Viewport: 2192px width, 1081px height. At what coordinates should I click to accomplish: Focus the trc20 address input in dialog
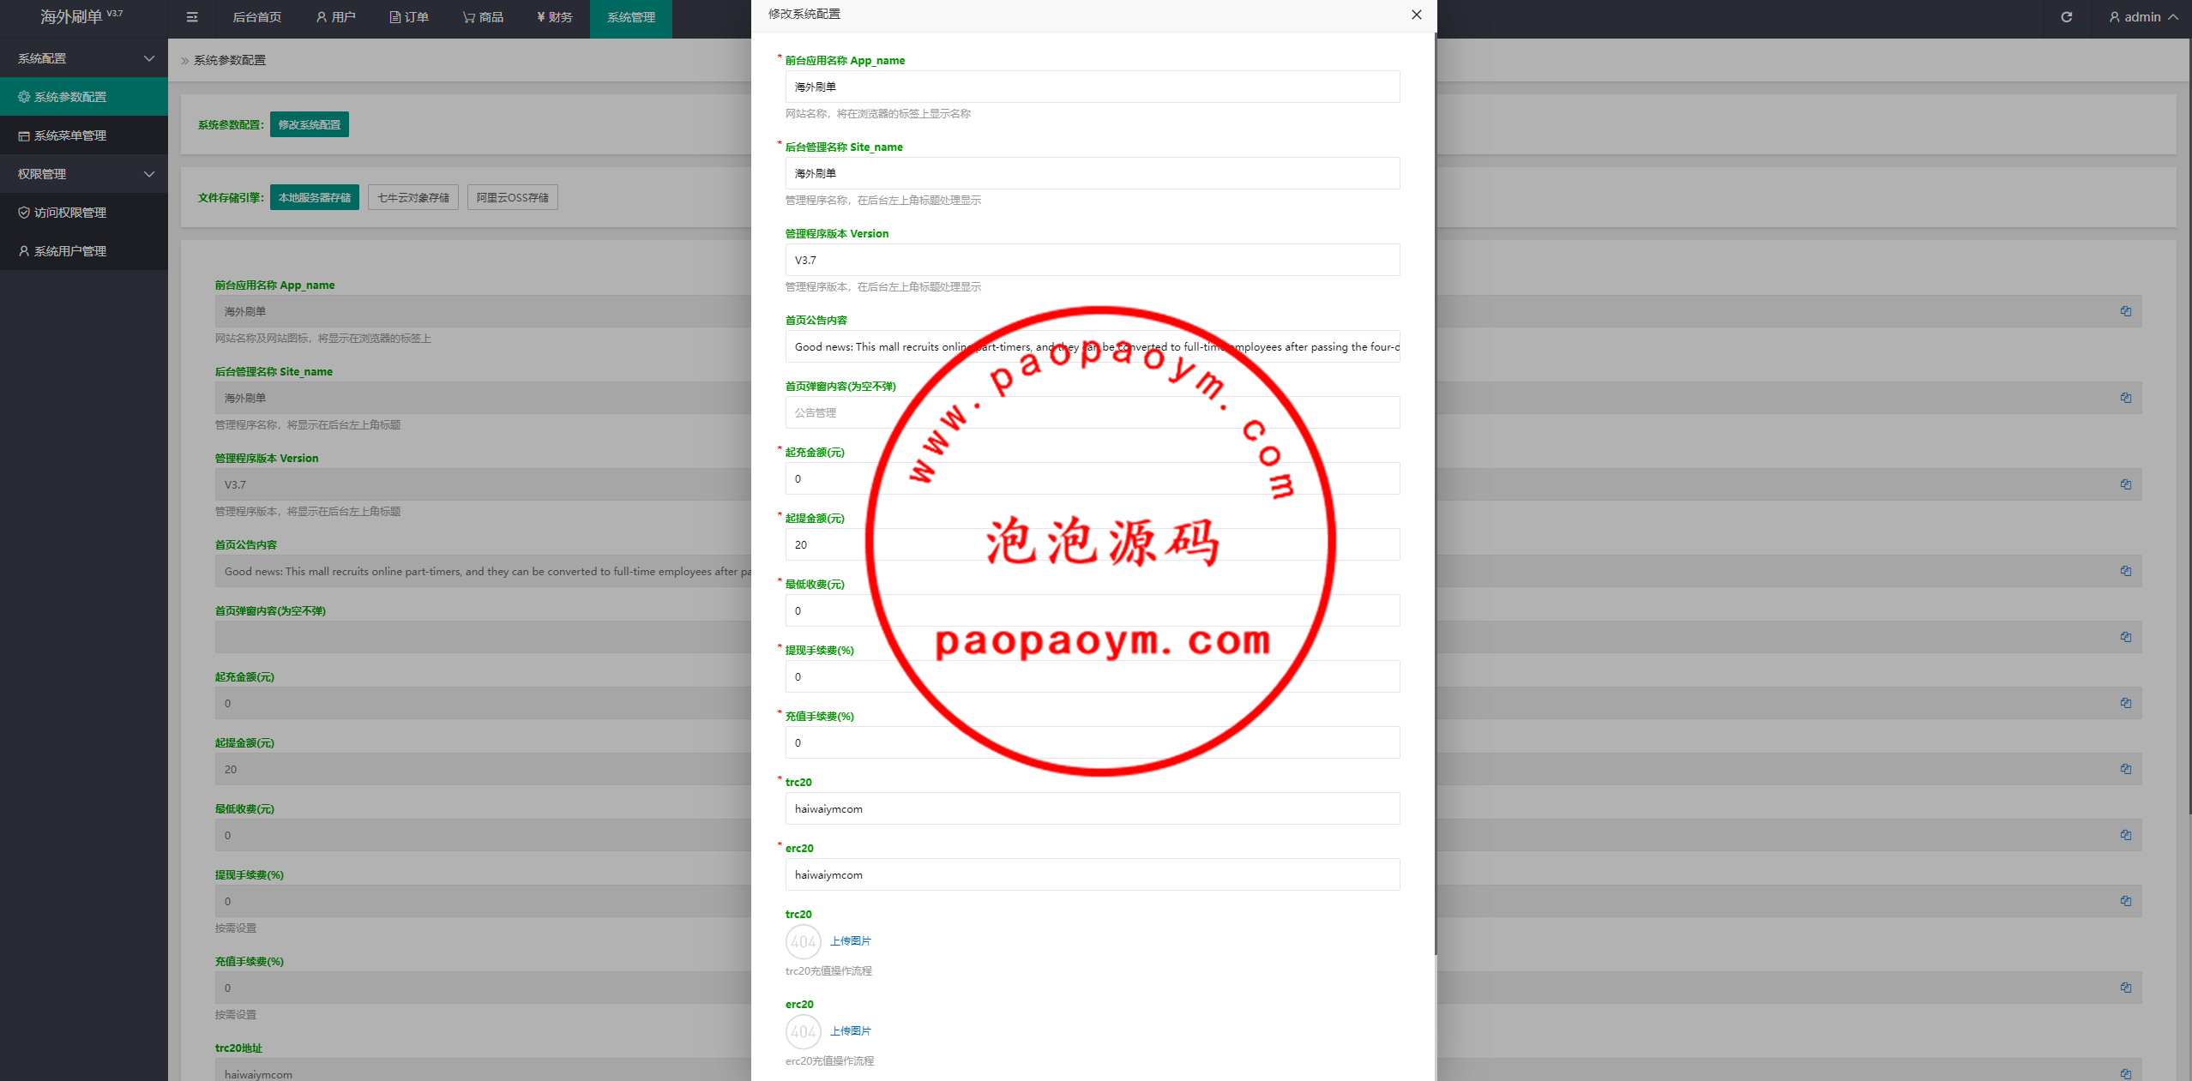click(x=1093, y=808)
